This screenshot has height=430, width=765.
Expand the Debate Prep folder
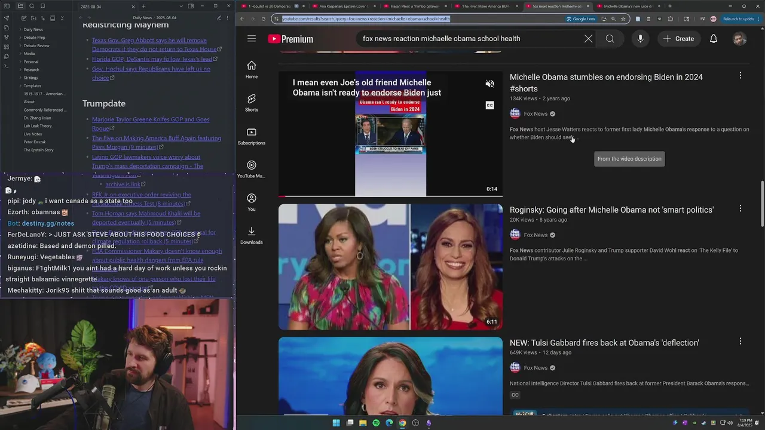34,38
